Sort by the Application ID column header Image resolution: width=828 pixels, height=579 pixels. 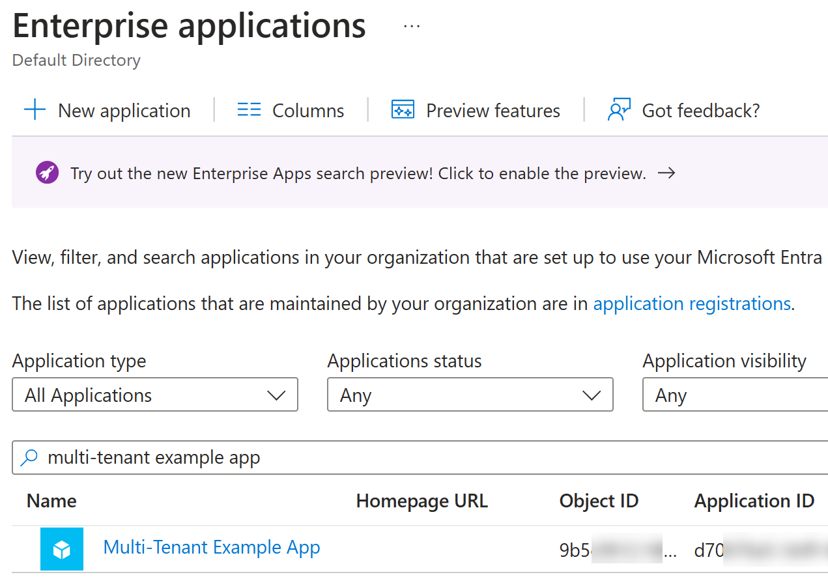754,501
